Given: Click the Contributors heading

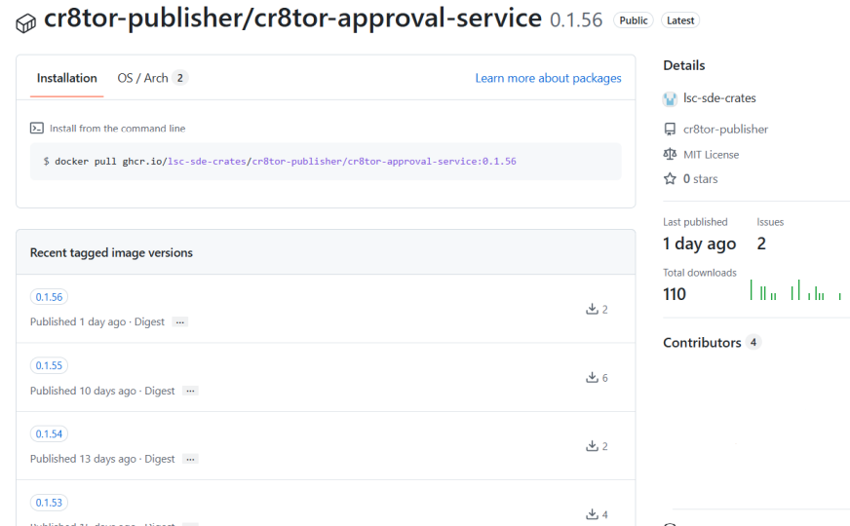Looking at the screenshot, I should click(702, 342).
